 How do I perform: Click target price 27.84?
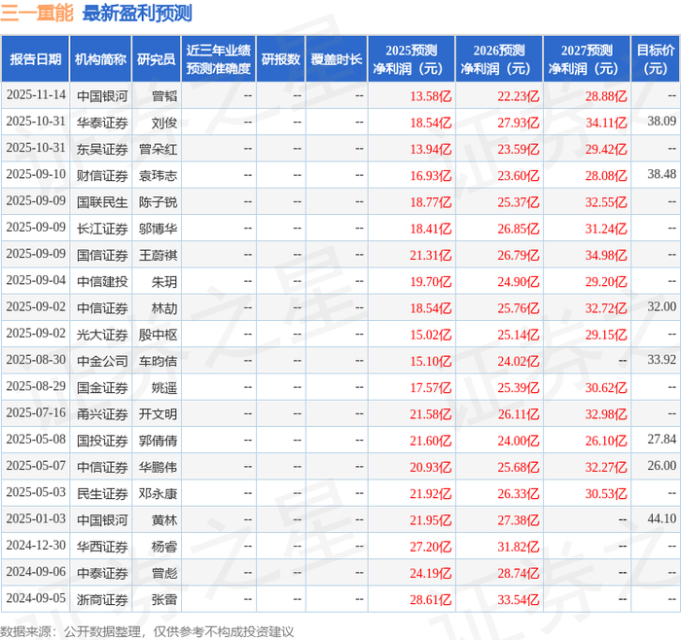tap(662, 439)
